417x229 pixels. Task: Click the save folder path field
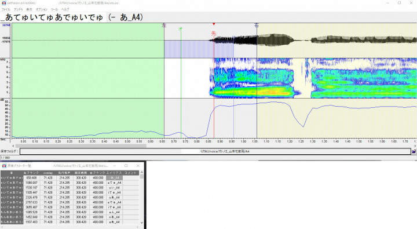tap(215, 151)
